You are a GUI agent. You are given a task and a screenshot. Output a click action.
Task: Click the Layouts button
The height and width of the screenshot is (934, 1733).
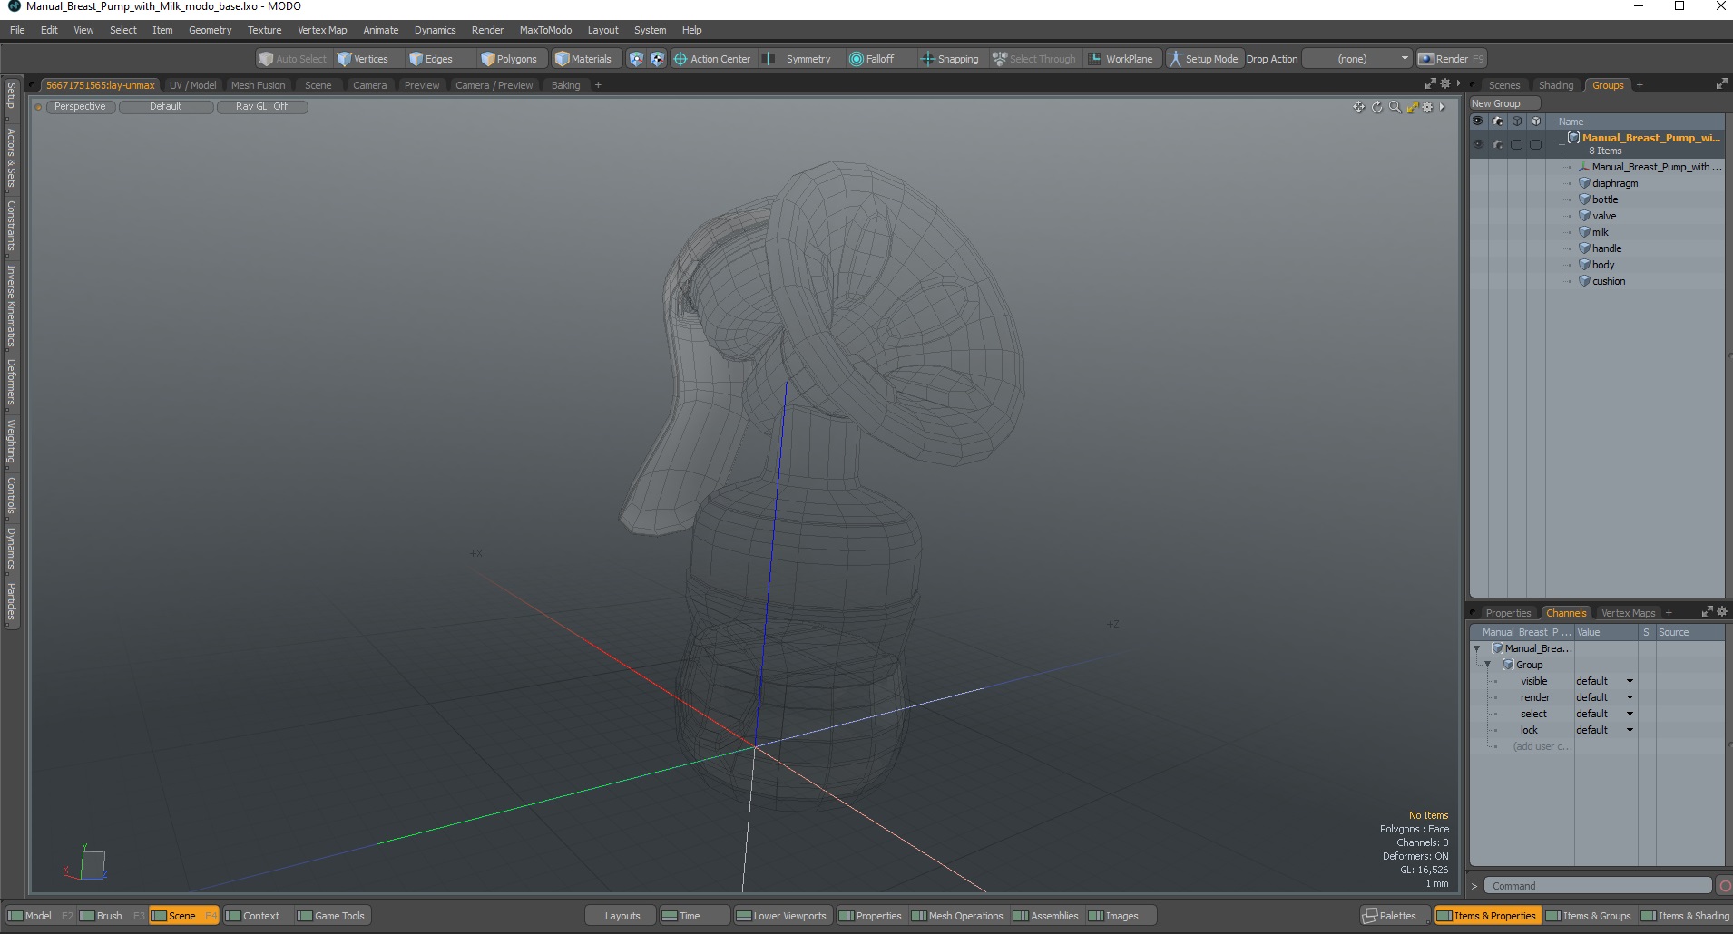click(x=622, y=916)
